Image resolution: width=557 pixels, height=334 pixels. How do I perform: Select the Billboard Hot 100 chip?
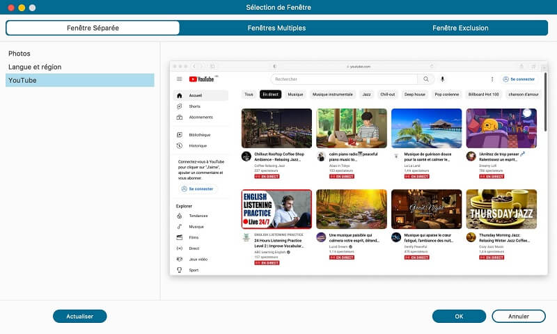tap(483, 95)
